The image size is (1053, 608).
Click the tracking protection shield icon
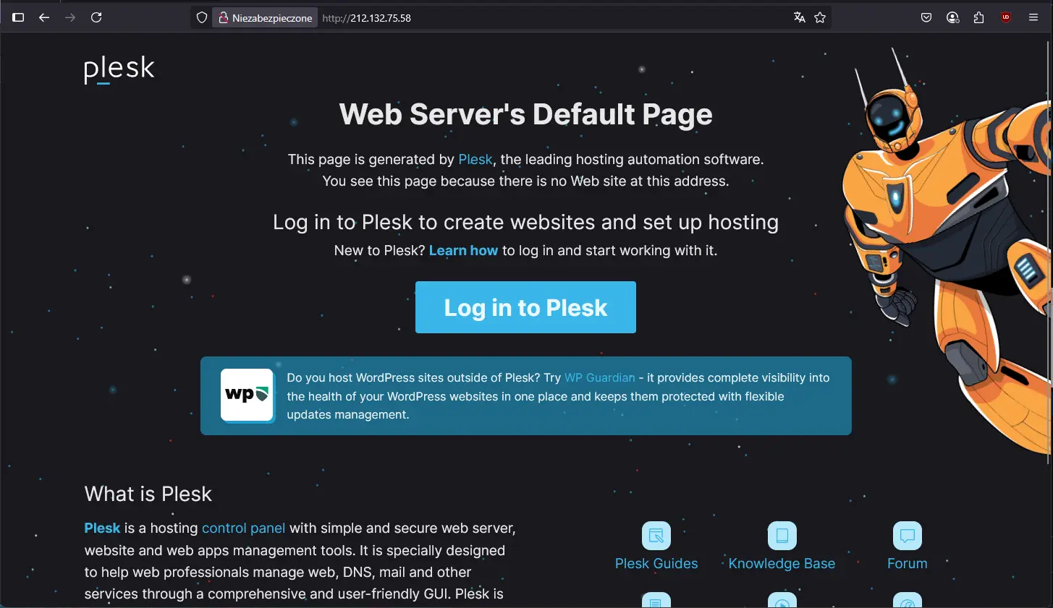click(202, 17)
